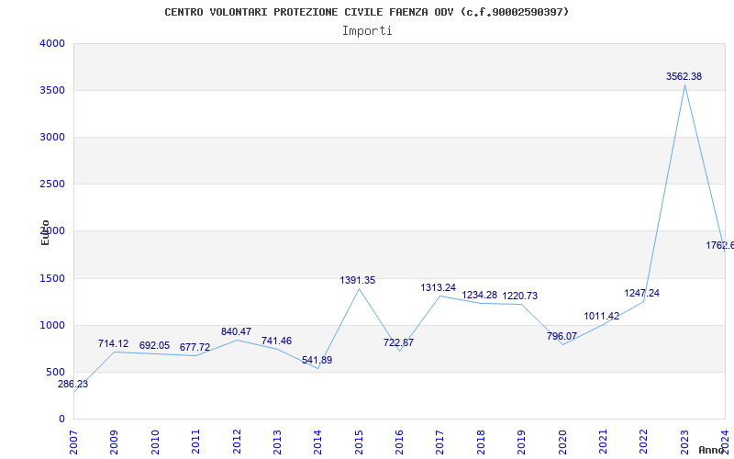Click the 1247.24 data label
734x459 pixels.
[641, 294]
